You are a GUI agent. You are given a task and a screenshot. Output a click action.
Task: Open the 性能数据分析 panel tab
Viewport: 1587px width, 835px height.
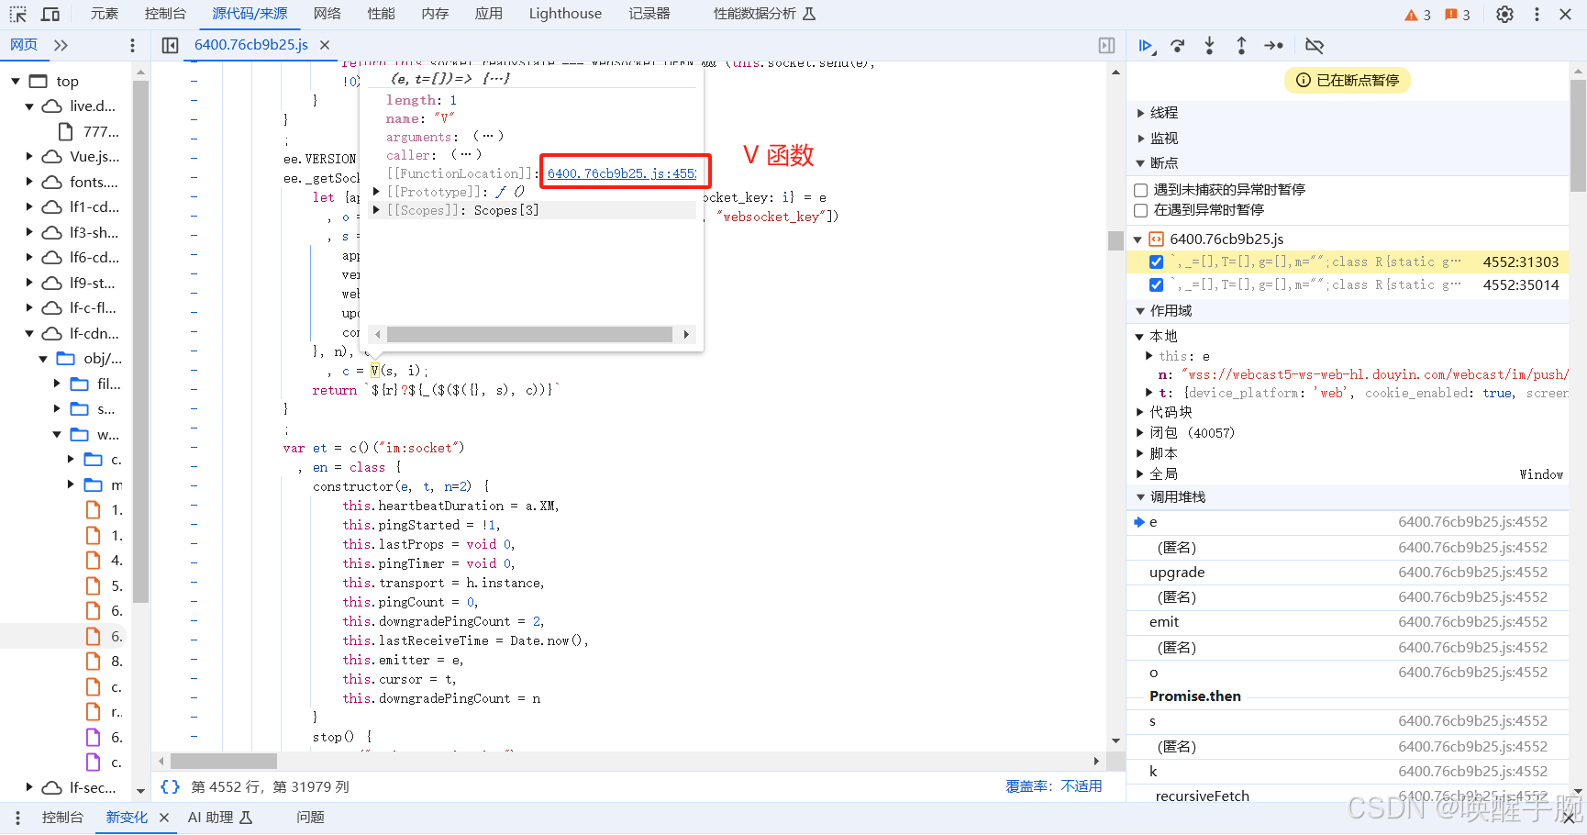(764, 14)
